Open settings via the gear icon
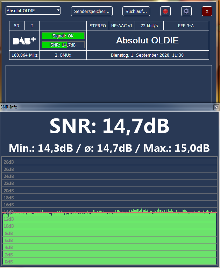This screenshot has height=268, width=220. [x=186, y=11]
